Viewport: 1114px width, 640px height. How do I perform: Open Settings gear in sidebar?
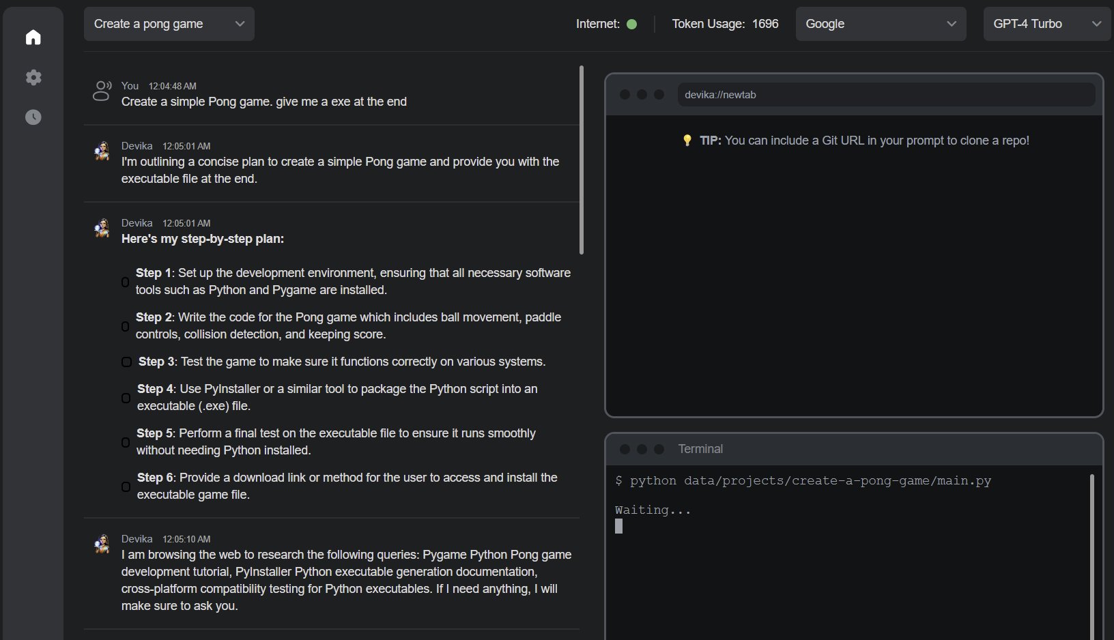pyautogui.click(x=33, y=77)
